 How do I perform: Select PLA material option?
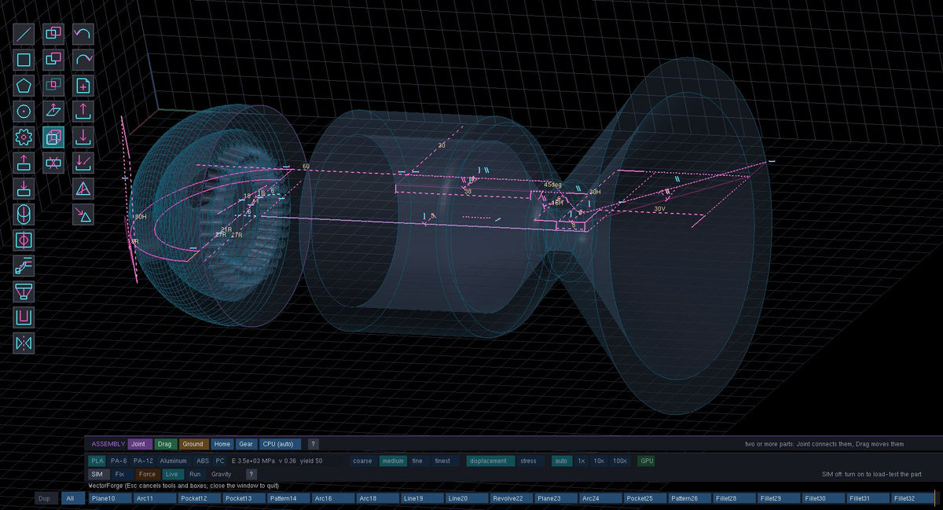tap(97, 460)
